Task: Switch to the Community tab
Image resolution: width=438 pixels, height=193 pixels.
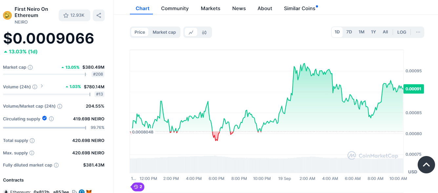Action: click(175, 9)
